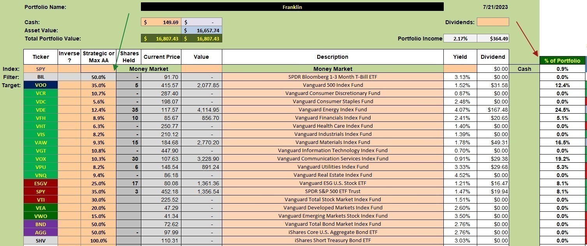
Task: Select the BND ticker cell
Action: click(40, 224)
